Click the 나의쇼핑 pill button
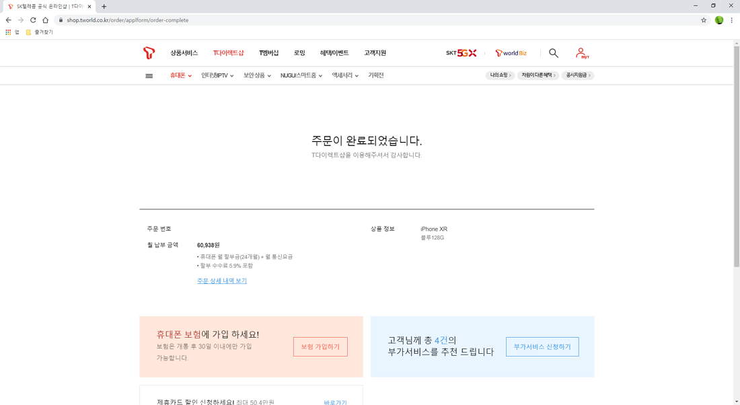The height and width of the screenshot is (405, 740). click(501, 75)
